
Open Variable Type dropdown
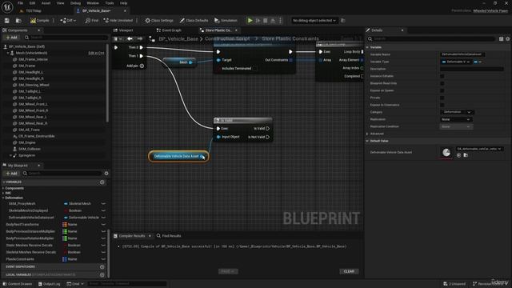point(456,62)
